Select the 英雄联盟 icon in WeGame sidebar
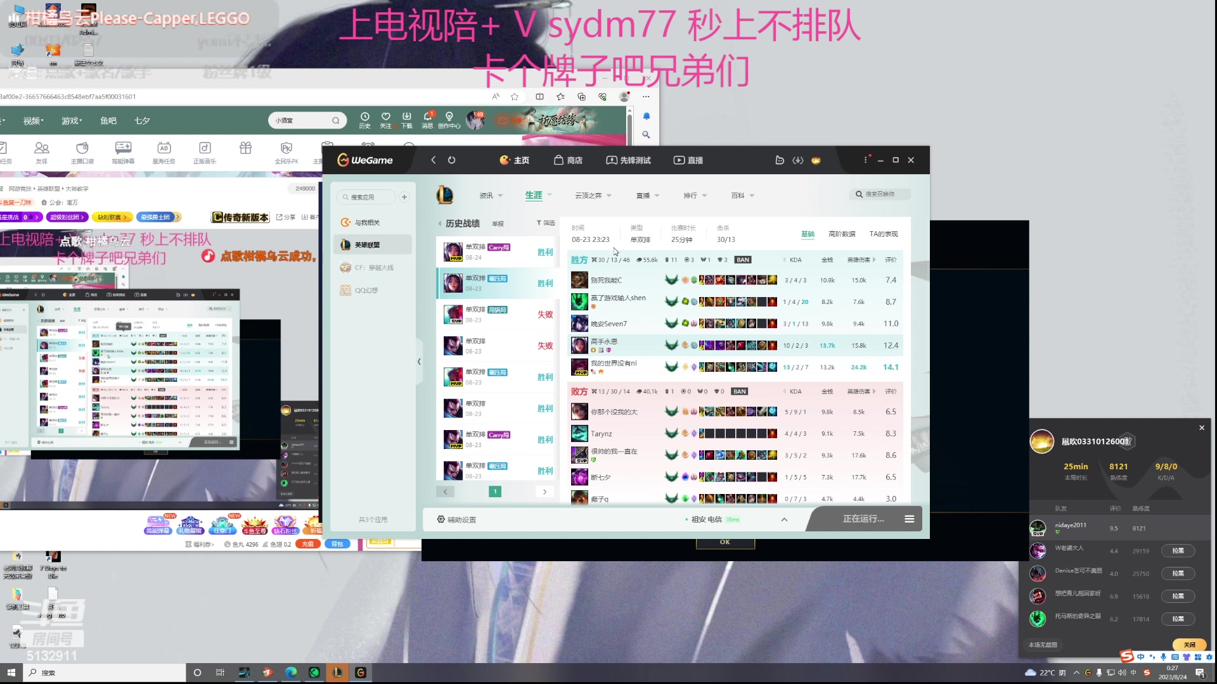 coord(345,244)
